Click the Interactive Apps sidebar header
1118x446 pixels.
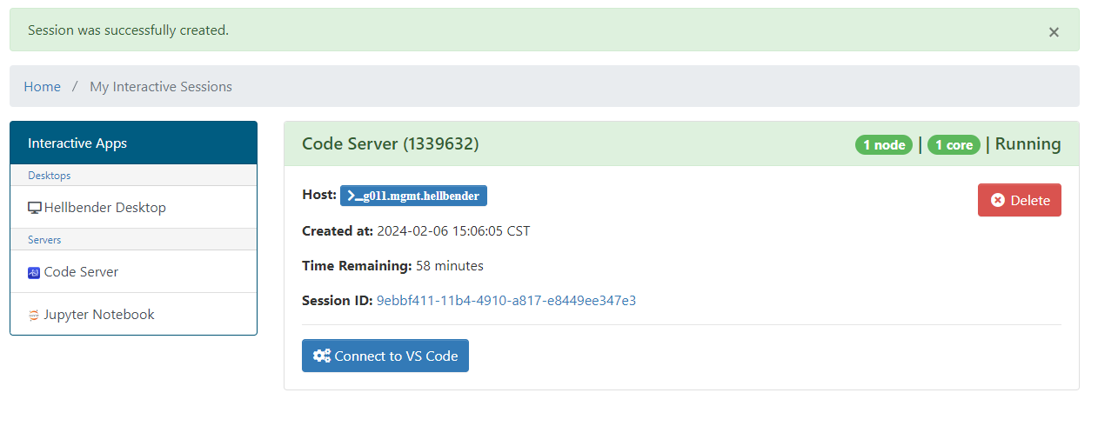point(77,143)
